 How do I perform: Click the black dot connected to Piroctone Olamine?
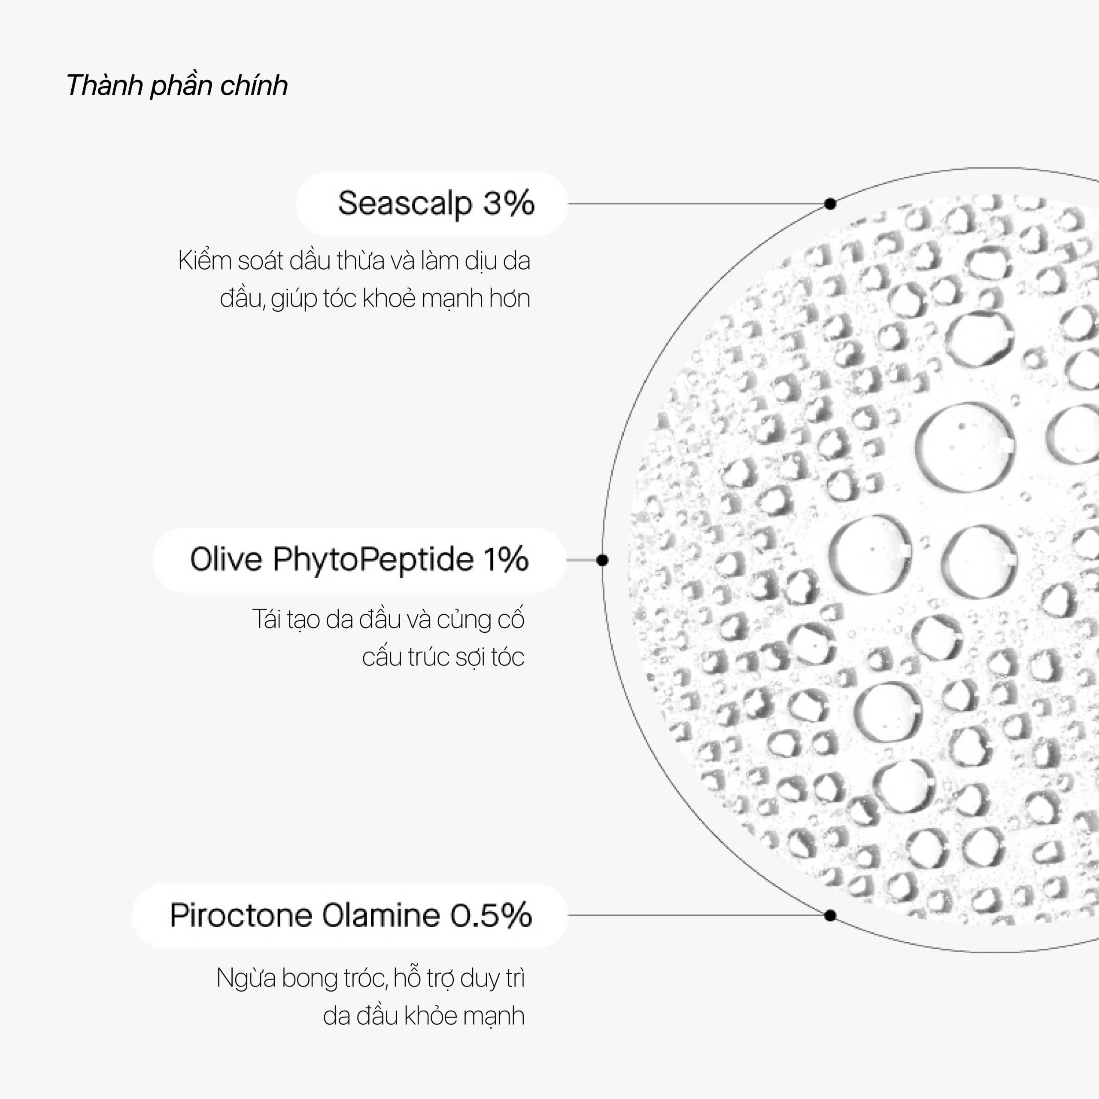pyautogui.click(x=830, y=915)
